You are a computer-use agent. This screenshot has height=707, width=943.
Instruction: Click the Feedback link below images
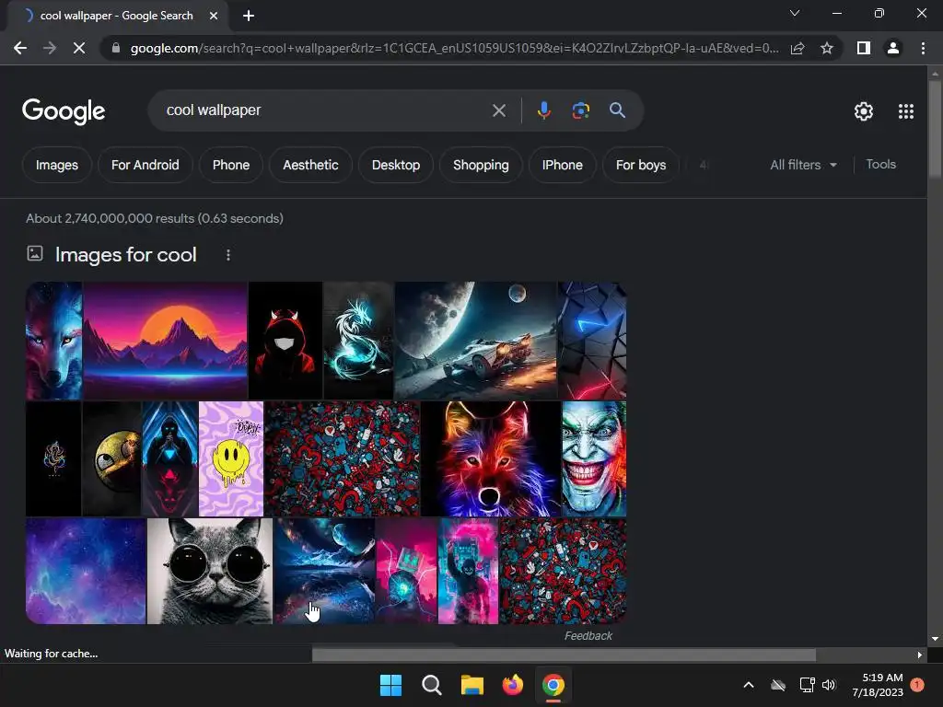[x=588, y=635]
